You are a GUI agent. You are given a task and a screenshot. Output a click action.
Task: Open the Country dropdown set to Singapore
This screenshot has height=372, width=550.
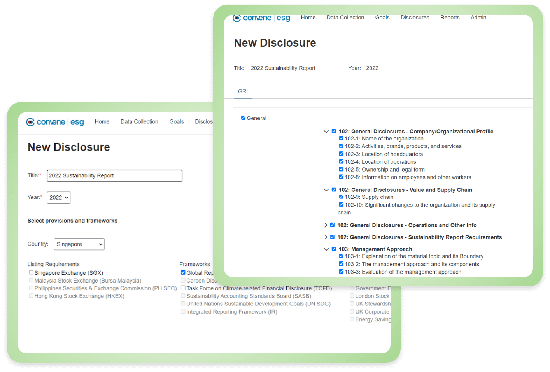79,244
